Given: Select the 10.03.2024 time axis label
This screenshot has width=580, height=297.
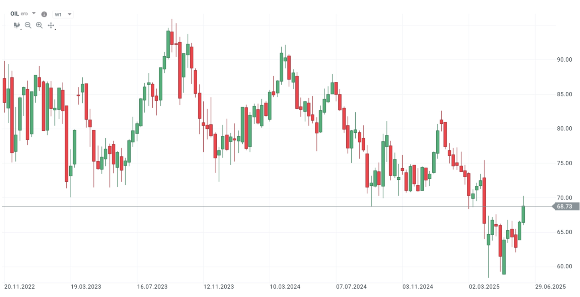Looking at the screenshot, I should coord(285,287).
